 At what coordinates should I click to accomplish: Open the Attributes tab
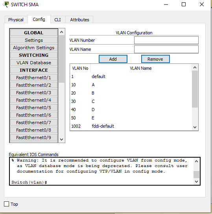79,20
